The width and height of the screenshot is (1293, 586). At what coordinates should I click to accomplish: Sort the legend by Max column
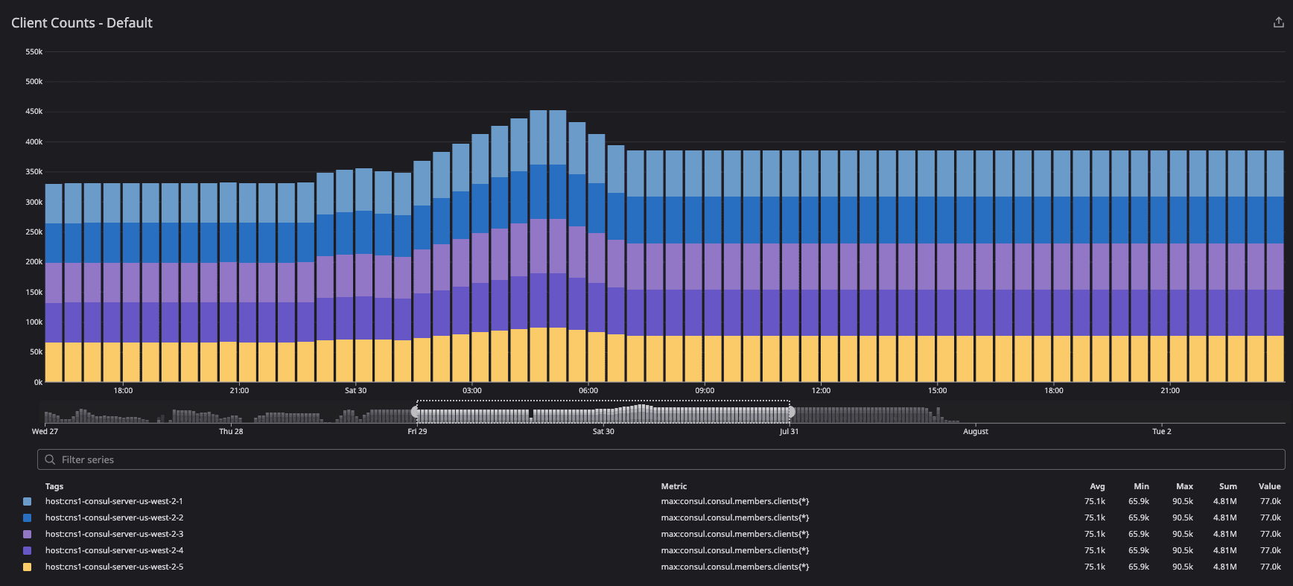coord(1184,486)
